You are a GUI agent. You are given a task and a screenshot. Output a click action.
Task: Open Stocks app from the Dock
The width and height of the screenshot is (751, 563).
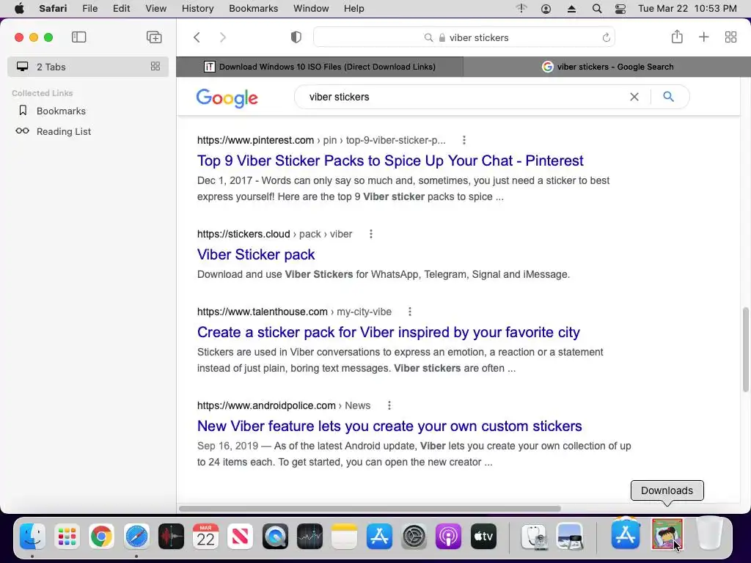[309, 536]
